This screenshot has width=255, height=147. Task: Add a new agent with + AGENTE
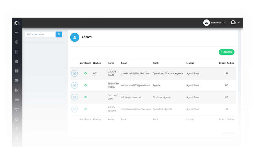[x=226, y=52]
